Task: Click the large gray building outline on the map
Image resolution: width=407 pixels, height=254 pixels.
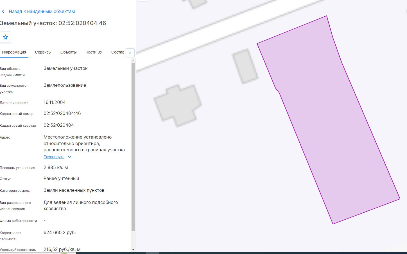Action: (178, 105)
